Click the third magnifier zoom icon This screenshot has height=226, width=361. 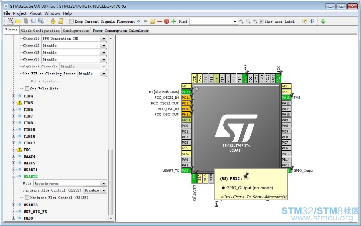point(255,21)
